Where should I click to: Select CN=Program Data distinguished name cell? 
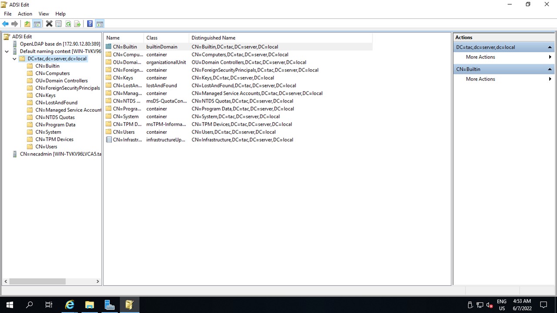click(243, 109)
